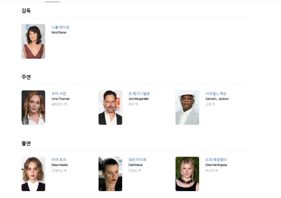
Task: Open Joe Manganiello's portrait thumbnail
Action: tap(110, 107)
